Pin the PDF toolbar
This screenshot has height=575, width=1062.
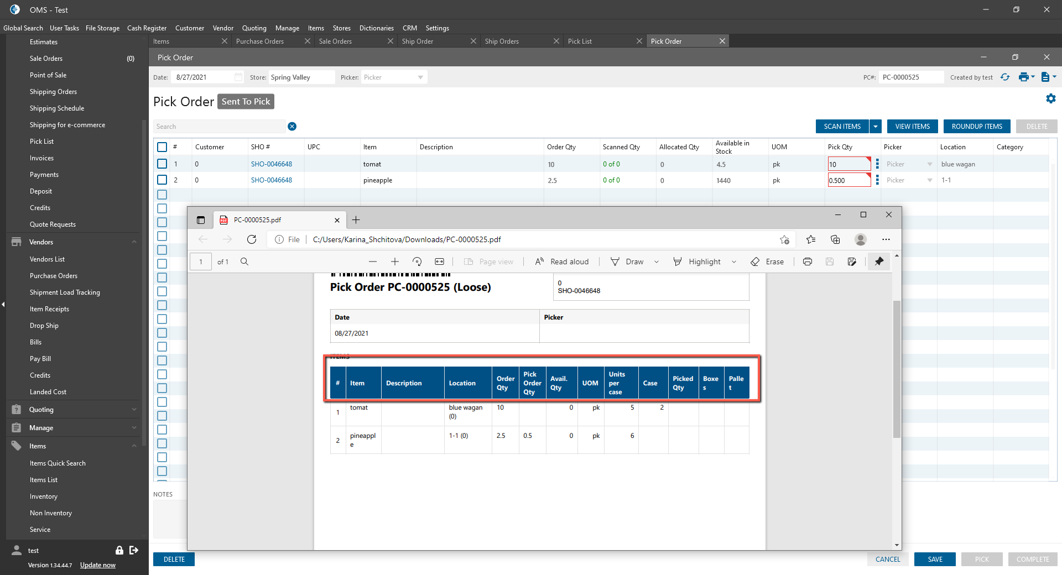click(x=878, y=262)
